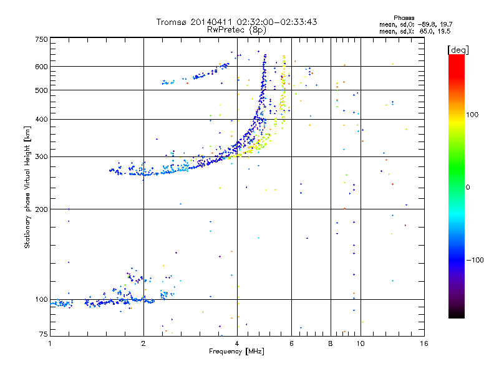This screenshot has height=374, width=499.
Task: Click the '-100' tick label on the colorbar
Action: [475, 260]
